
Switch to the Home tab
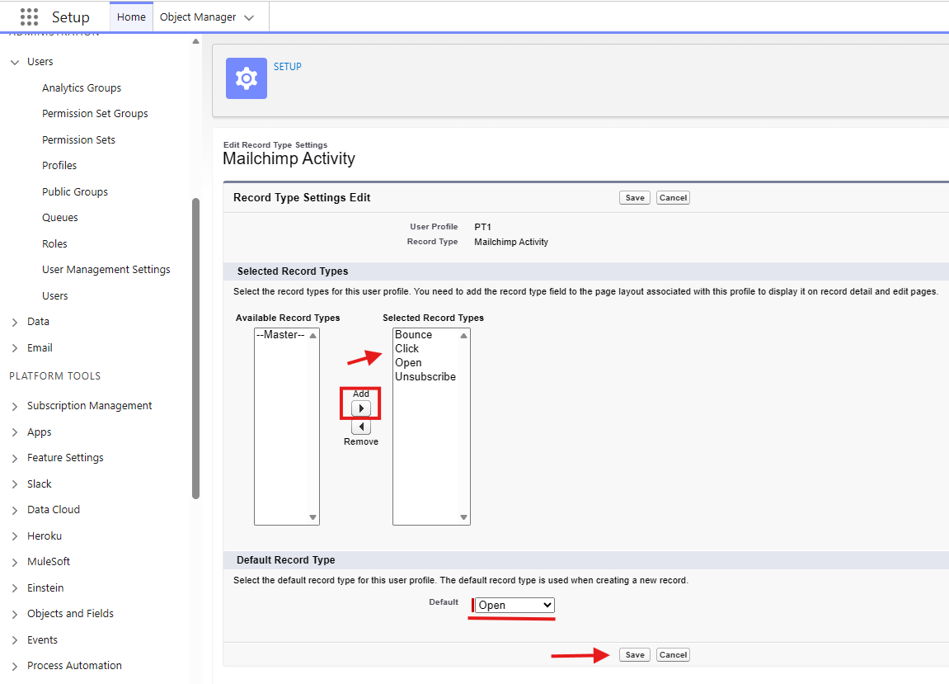[x=131, y=17]
